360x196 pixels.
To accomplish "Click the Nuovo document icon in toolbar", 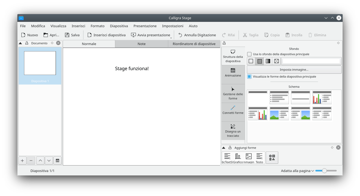I will pyautogui.click(x=23, y=35).
